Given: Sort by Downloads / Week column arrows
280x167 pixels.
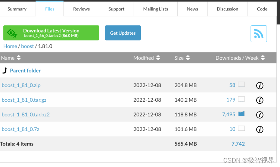Looking at the screenshot, I should coord(263,58).
